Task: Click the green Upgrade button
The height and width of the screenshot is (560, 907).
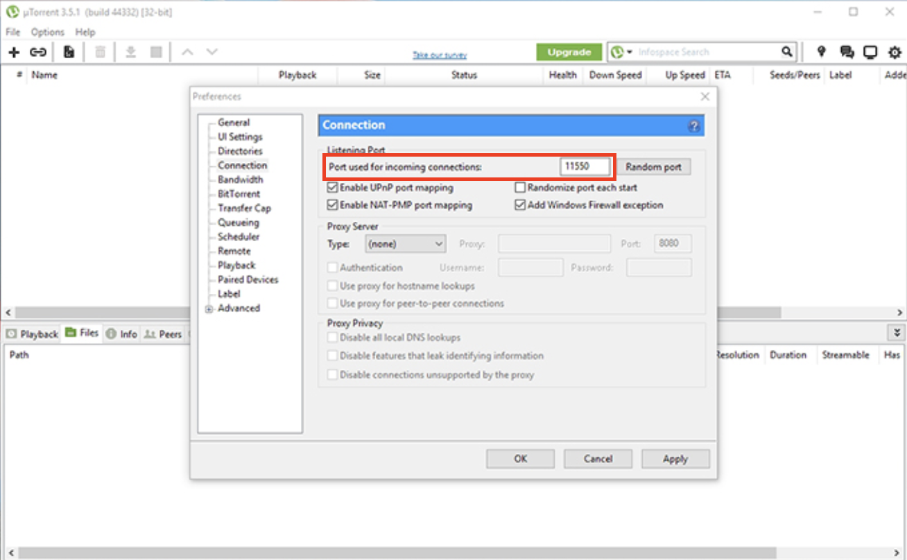Action: [569, 52]
